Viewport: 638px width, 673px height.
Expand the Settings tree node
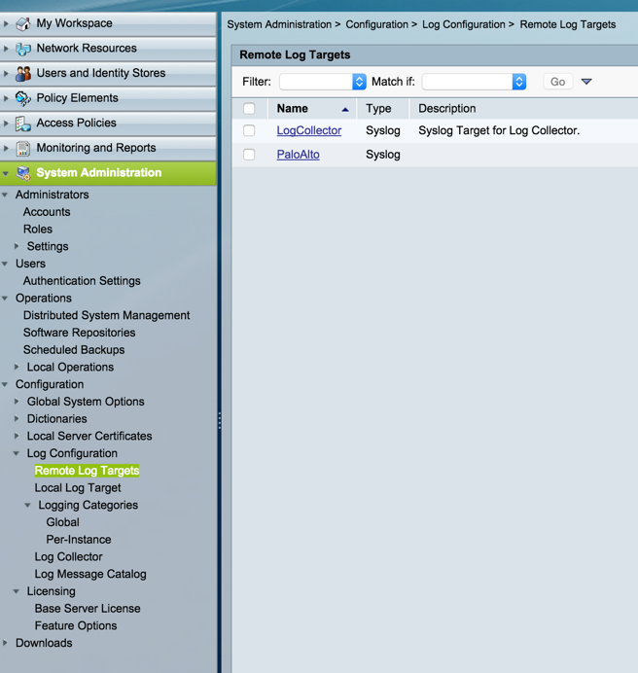point(17,246)
